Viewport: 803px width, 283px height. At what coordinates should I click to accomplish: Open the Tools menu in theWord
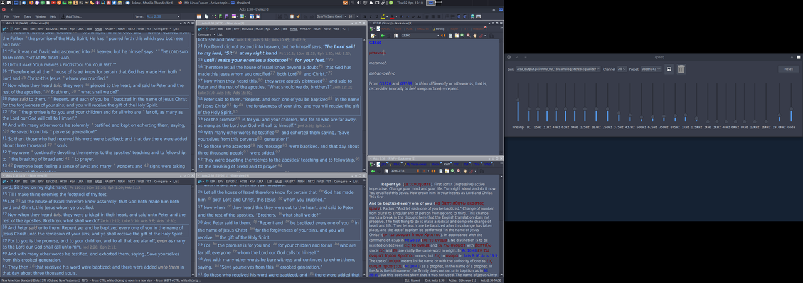click(28, 16)
